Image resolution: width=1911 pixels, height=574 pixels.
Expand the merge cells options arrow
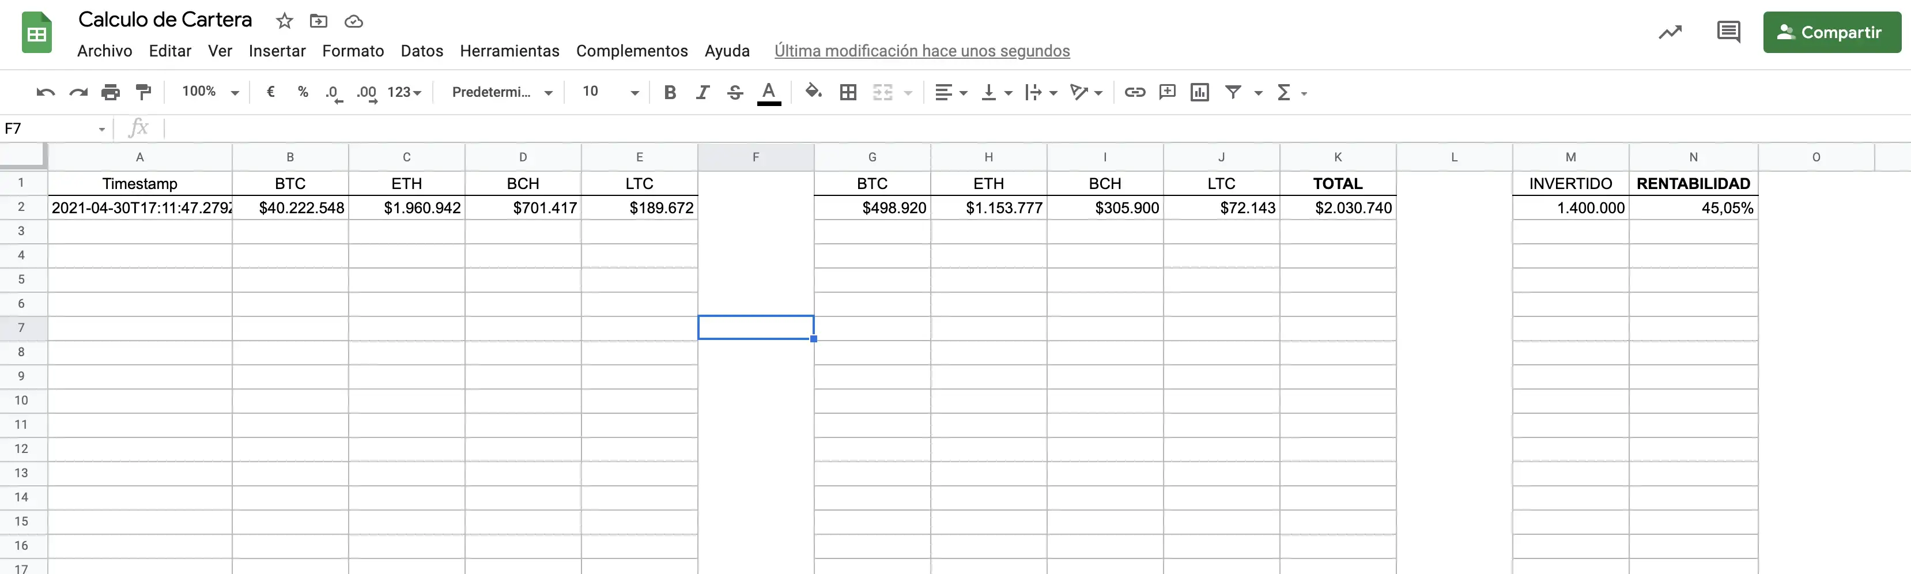pos(908,93)
